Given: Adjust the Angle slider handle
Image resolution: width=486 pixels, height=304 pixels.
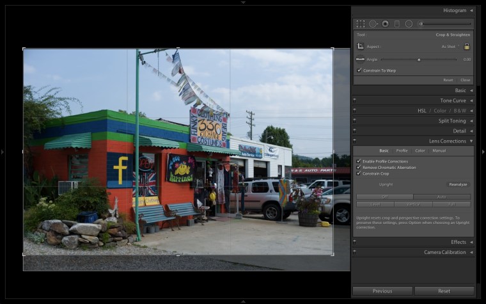Looking at the screenshot, I should [419, 59].
